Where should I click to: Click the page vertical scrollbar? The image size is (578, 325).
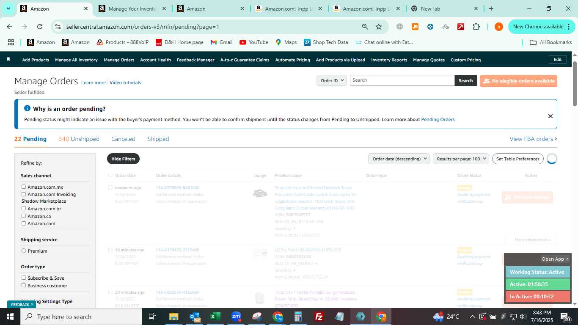(575, 84)
